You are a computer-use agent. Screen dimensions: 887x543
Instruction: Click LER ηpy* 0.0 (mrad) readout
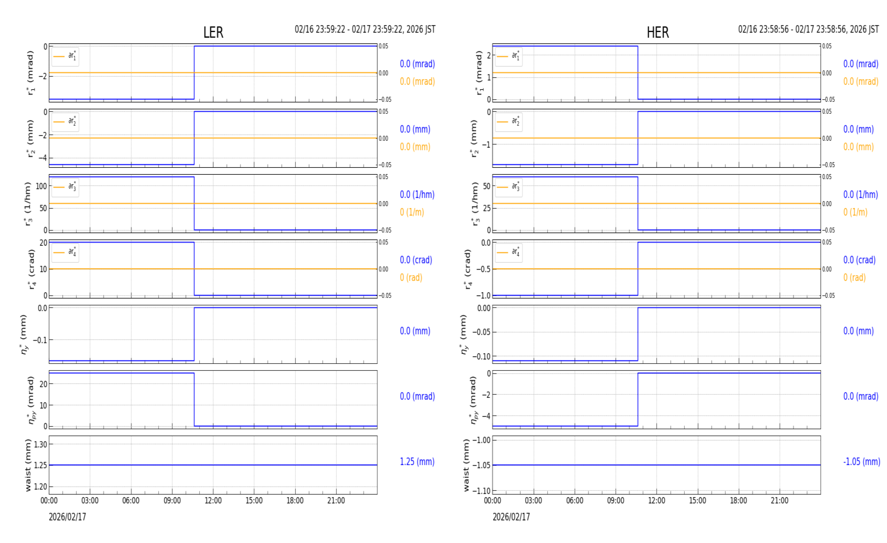[x=417, y=397]
